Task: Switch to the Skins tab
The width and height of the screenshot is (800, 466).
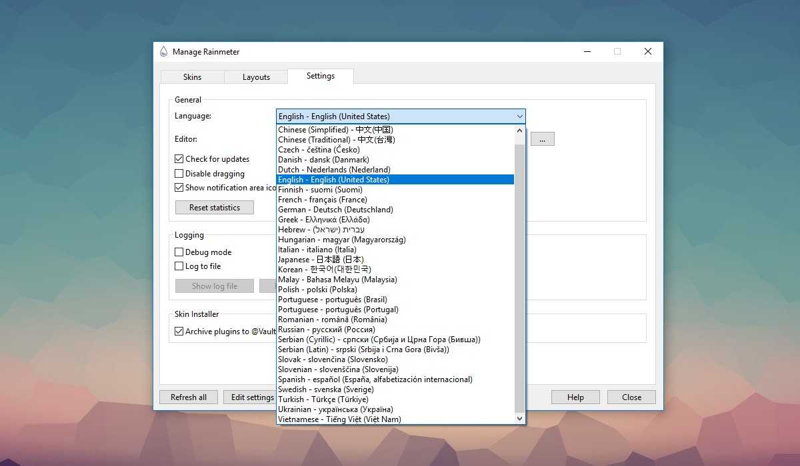Action: coord(192,77)
